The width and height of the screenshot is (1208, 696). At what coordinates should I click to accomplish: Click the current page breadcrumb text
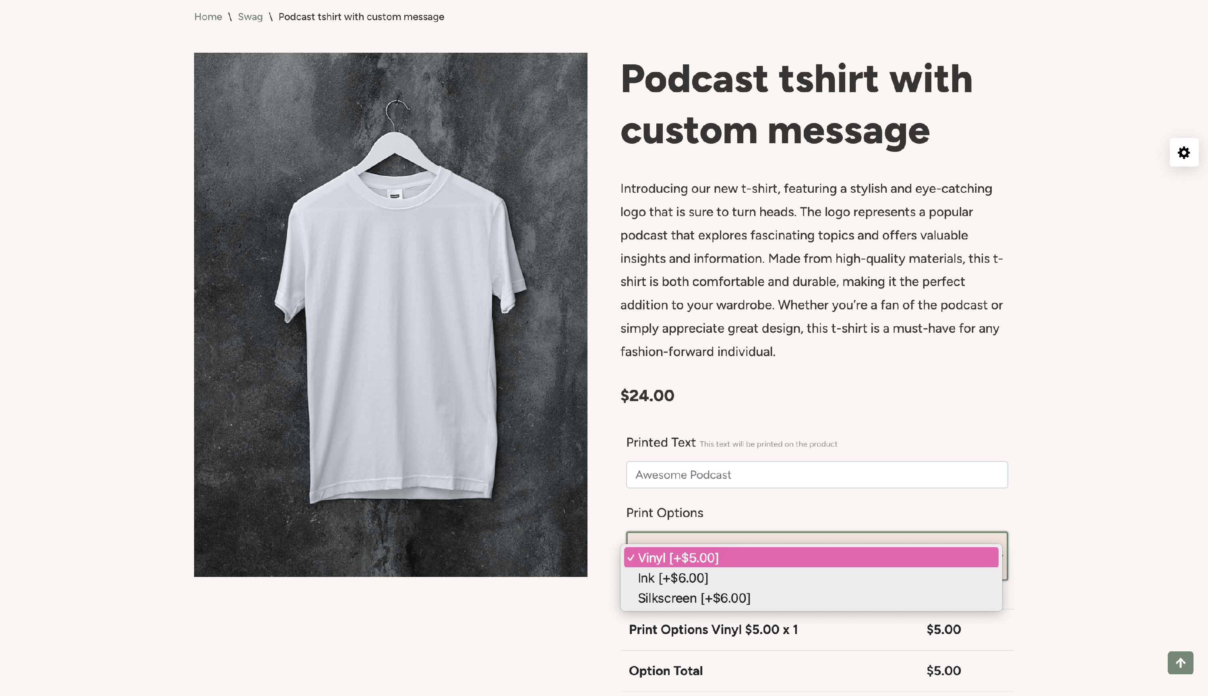[361, 17]
